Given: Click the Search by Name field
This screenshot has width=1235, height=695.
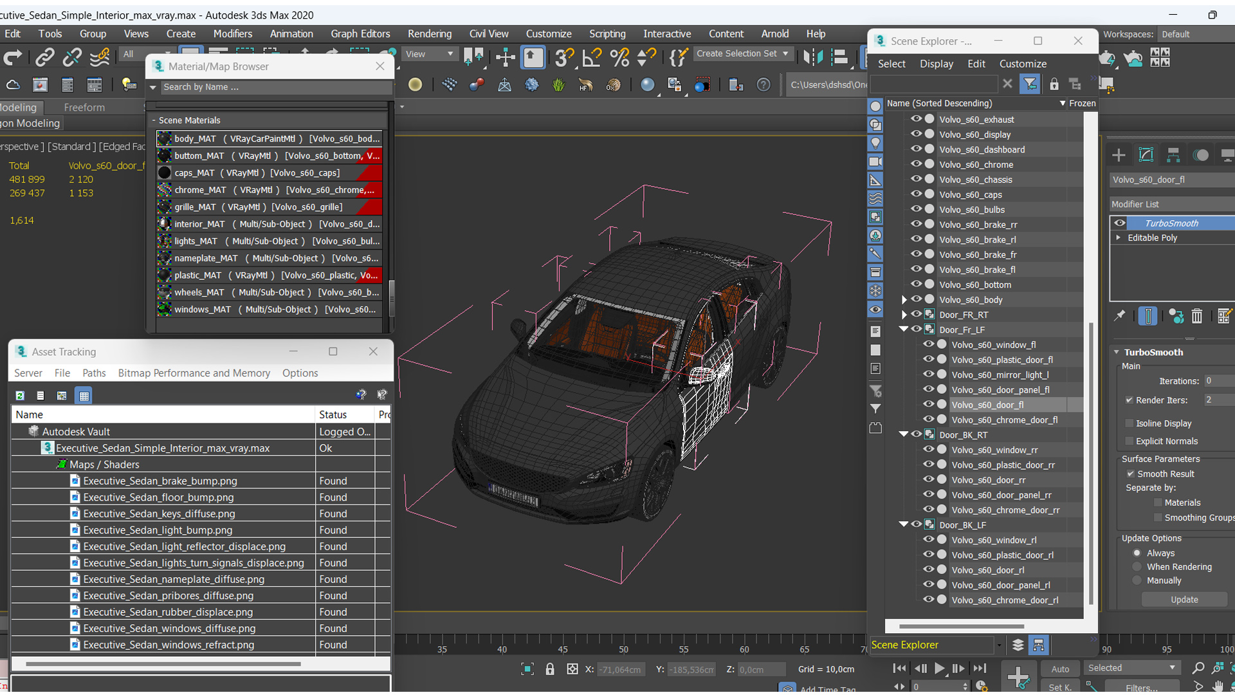Looking at the screenshot, I should pyautogui.click(x=275, y=87).
